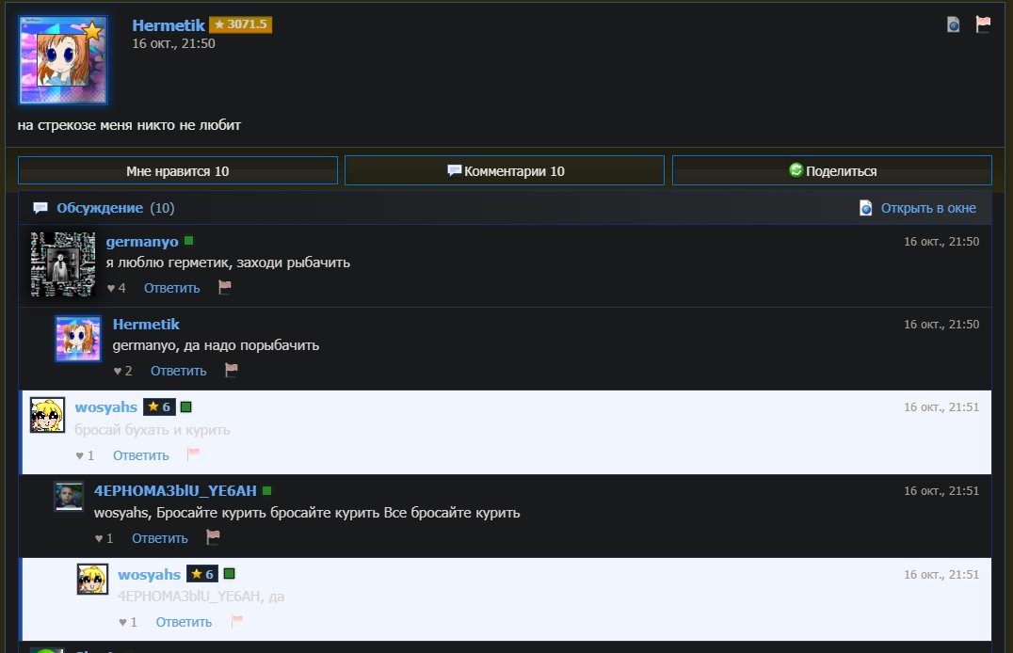Image resolution: width=1013 pixels, height=653 pixels.
Task: Flag the 4EPHOMA3blU_YE6AH comment
Action: click(x=213, y=537)
